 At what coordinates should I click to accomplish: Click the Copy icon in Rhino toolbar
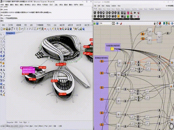(17, 29)
